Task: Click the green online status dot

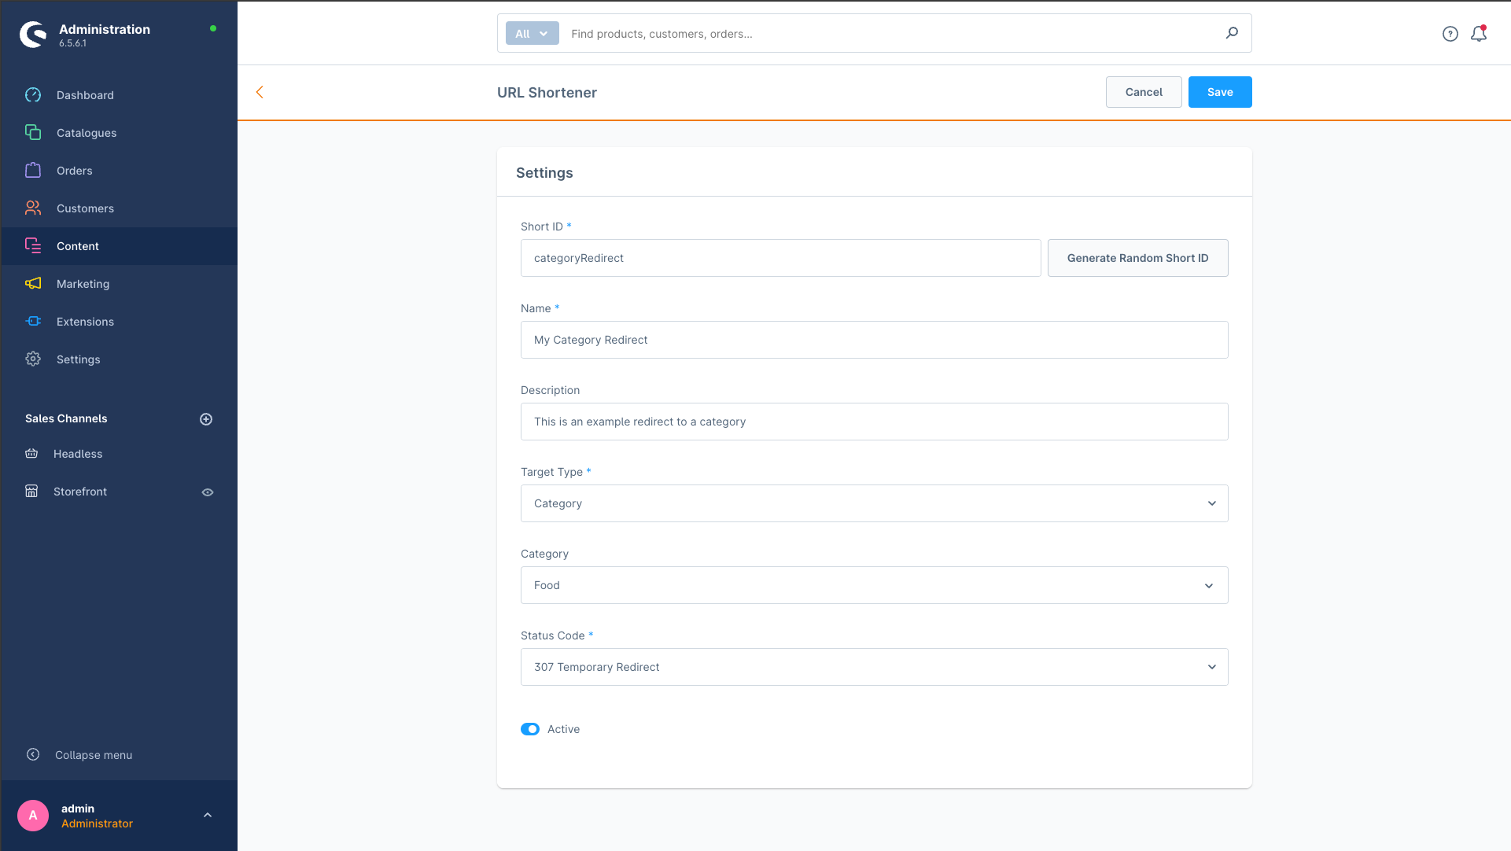Action: pos(213,28)
